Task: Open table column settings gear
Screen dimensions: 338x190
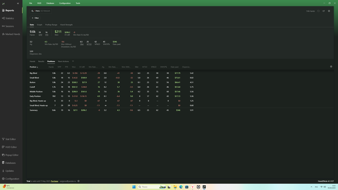Action: pyautogui.click(x=331, y=67)
